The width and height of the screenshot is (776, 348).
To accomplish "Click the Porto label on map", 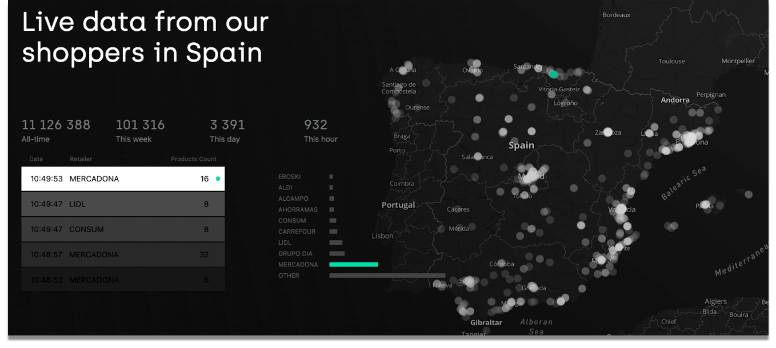I will point(397,151).
